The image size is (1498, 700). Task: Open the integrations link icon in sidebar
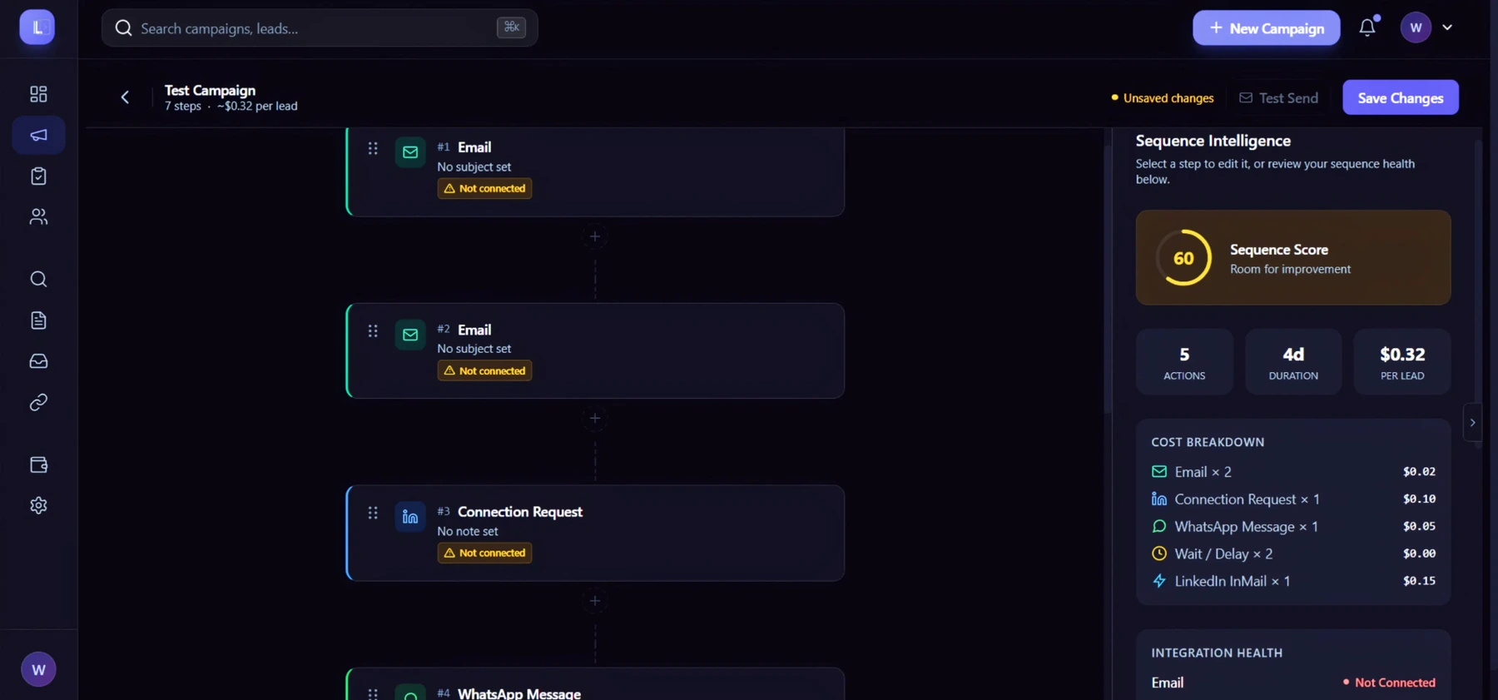[38, 402]
